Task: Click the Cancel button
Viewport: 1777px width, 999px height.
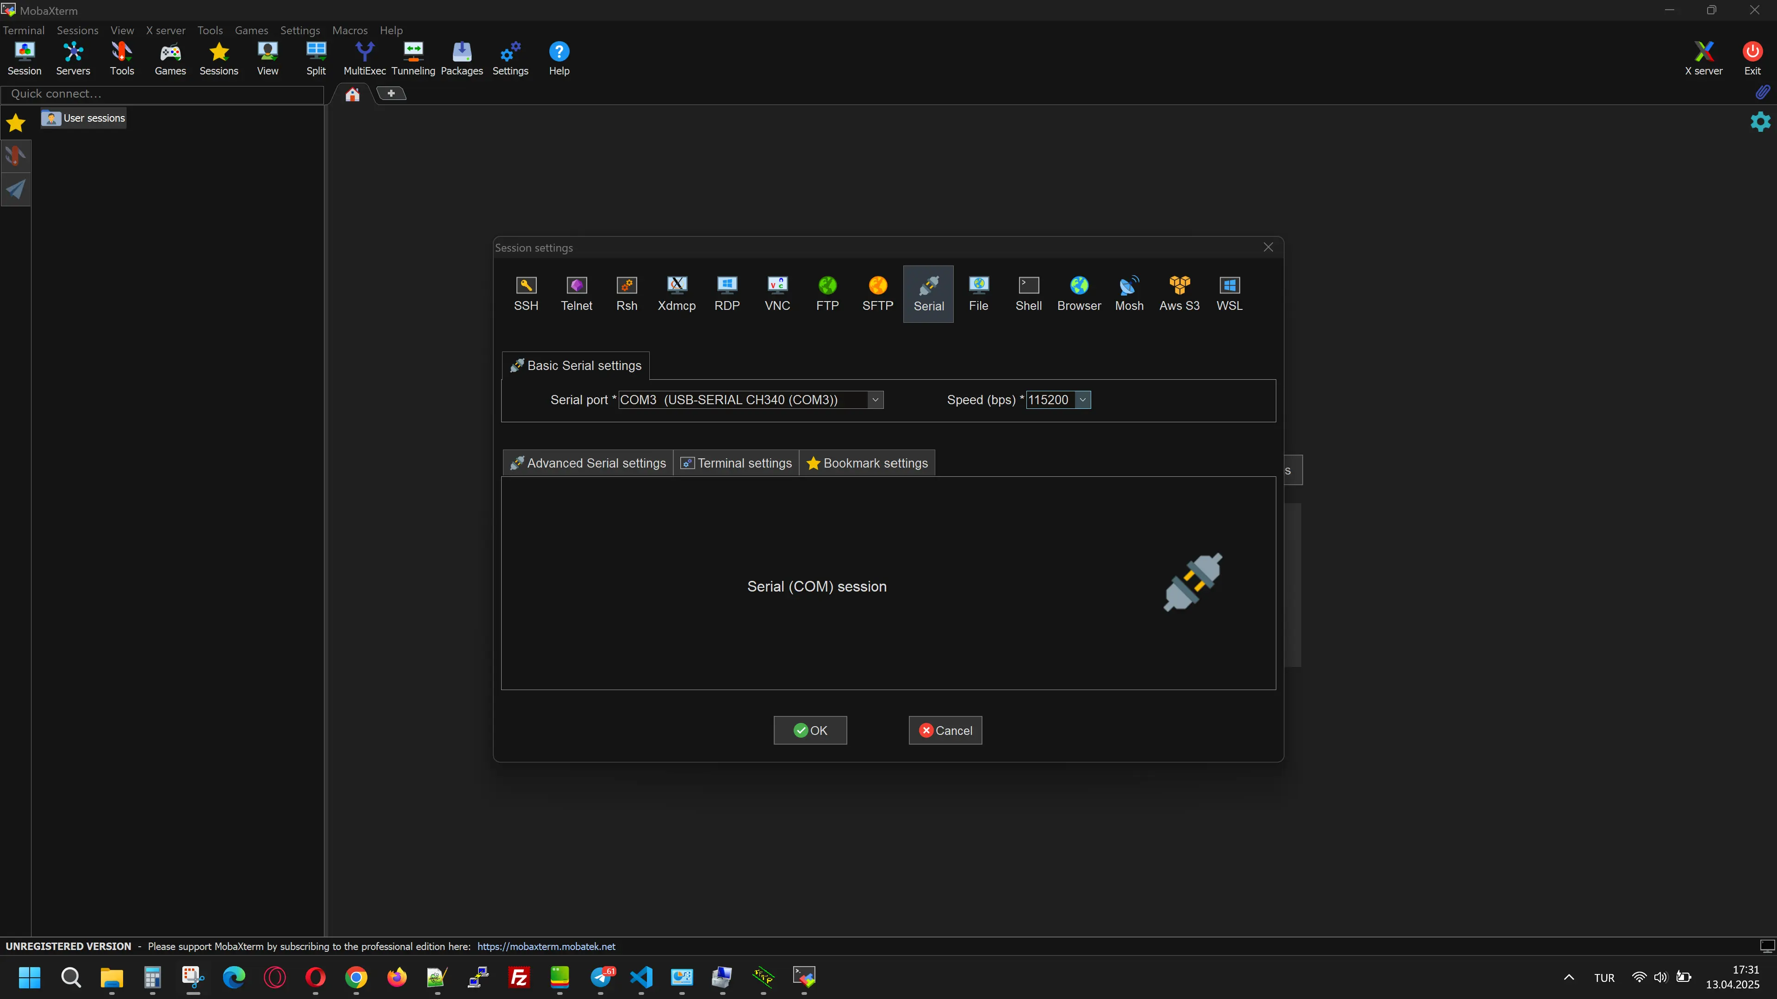Action: pyautogui.click(x=945, y=730)
